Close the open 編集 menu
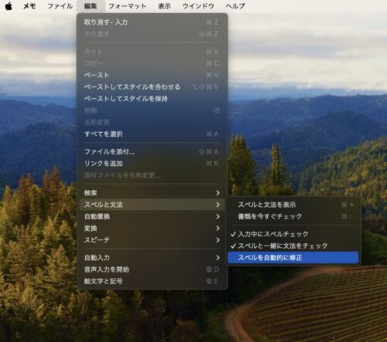Image resolution: width=387 pixels, height=342 pixels. (91, 6)
